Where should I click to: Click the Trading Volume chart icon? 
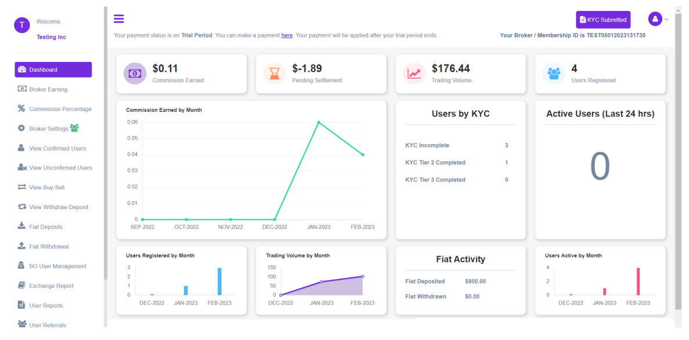click(414, 74)
